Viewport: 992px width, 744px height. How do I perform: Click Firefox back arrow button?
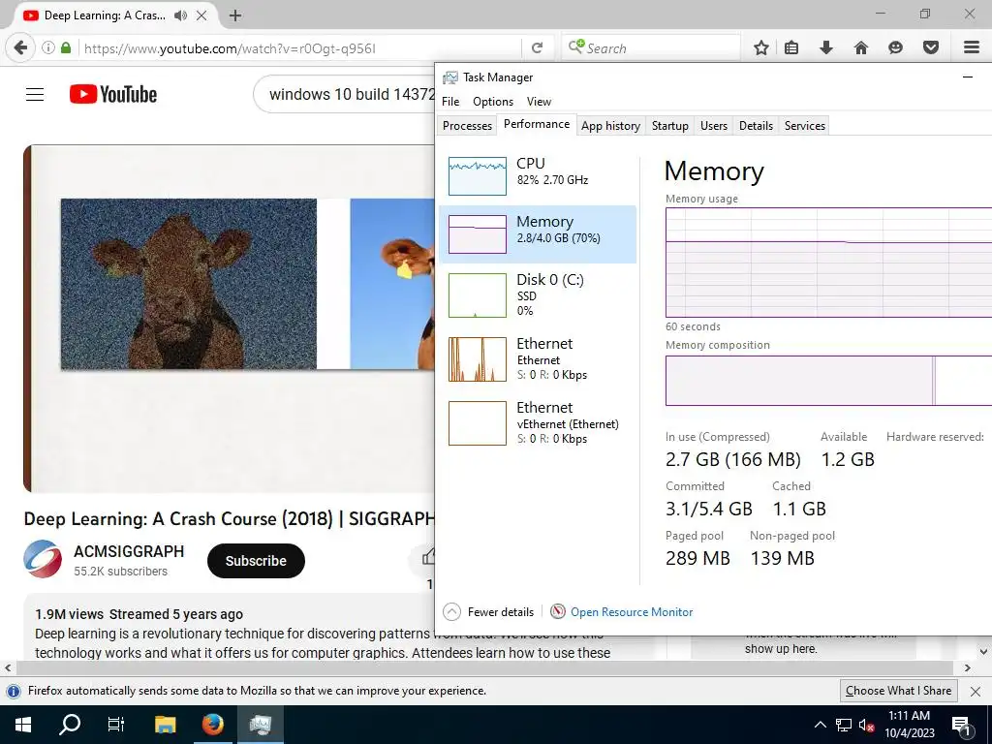point(20,48)
